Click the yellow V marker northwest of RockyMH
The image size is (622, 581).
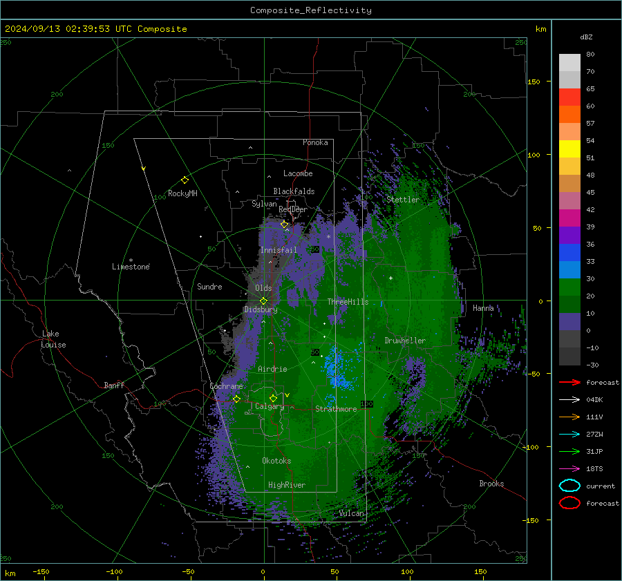(x=144, y=169)
